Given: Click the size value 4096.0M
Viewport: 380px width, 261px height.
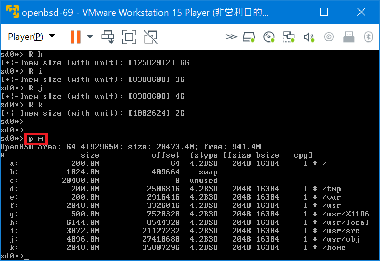Looking at the screenshot, I should (83, 239).
